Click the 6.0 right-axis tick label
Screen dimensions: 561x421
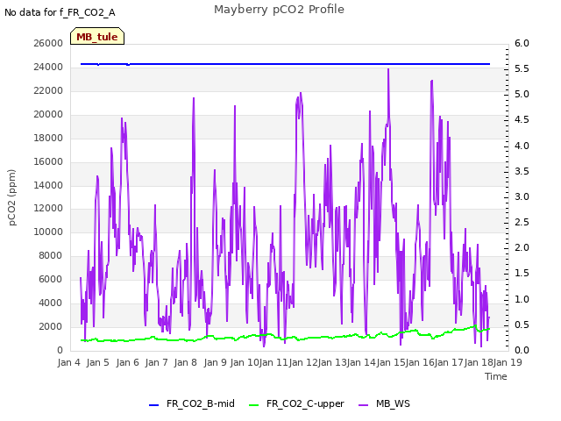pyautogui.click(x=522, y=43)
